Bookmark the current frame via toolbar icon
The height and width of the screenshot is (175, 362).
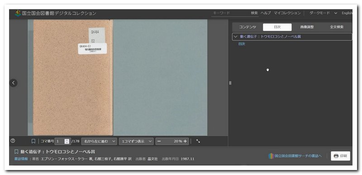point(33,141)
